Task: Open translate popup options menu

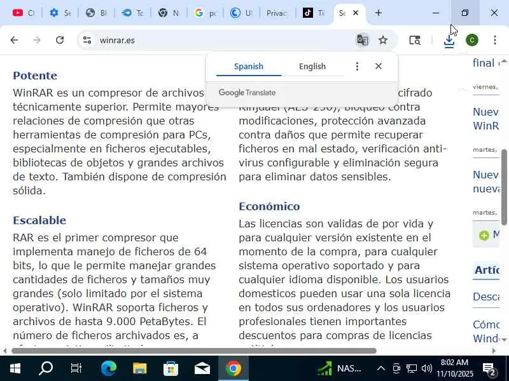Action: (357, 67)
